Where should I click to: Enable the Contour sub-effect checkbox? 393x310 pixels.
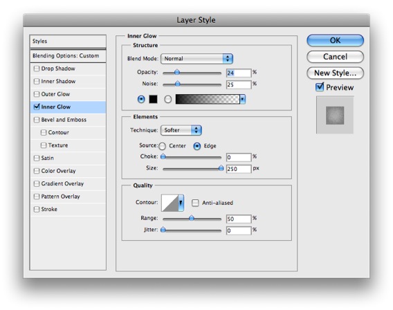point(44,132)
